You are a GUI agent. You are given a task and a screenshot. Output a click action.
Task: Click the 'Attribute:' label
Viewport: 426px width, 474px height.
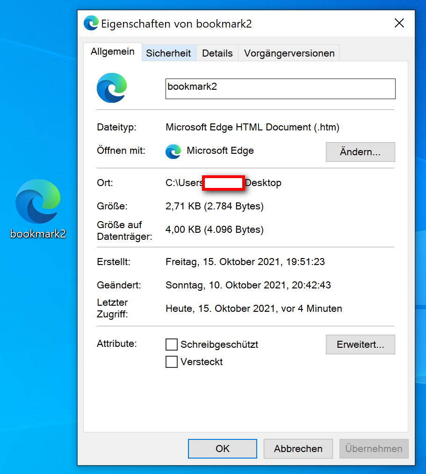pos(117,344)
